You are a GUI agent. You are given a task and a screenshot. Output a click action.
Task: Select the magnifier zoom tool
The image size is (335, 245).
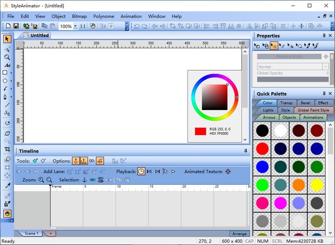(x=7, y=57)
